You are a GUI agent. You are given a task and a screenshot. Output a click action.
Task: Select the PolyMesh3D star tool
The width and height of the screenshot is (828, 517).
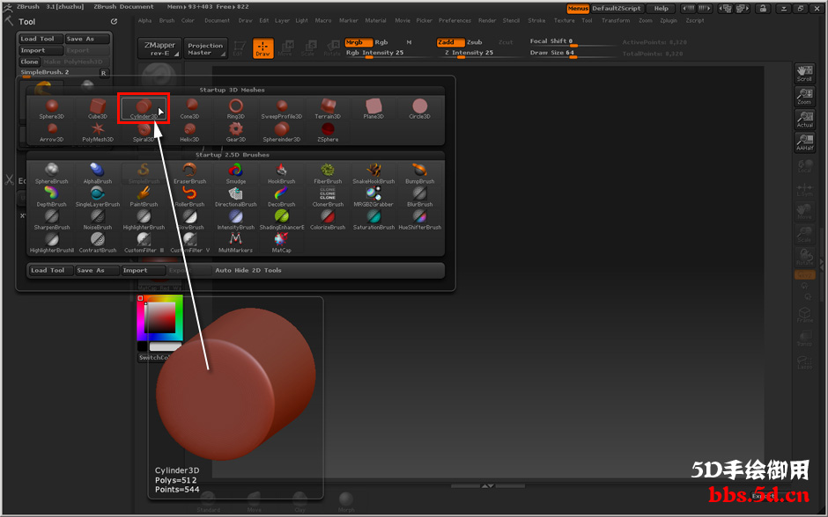98,132
